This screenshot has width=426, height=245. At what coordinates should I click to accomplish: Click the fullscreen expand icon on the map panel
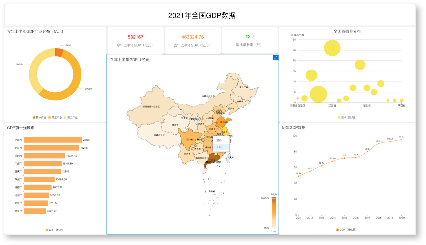[276, 58]
